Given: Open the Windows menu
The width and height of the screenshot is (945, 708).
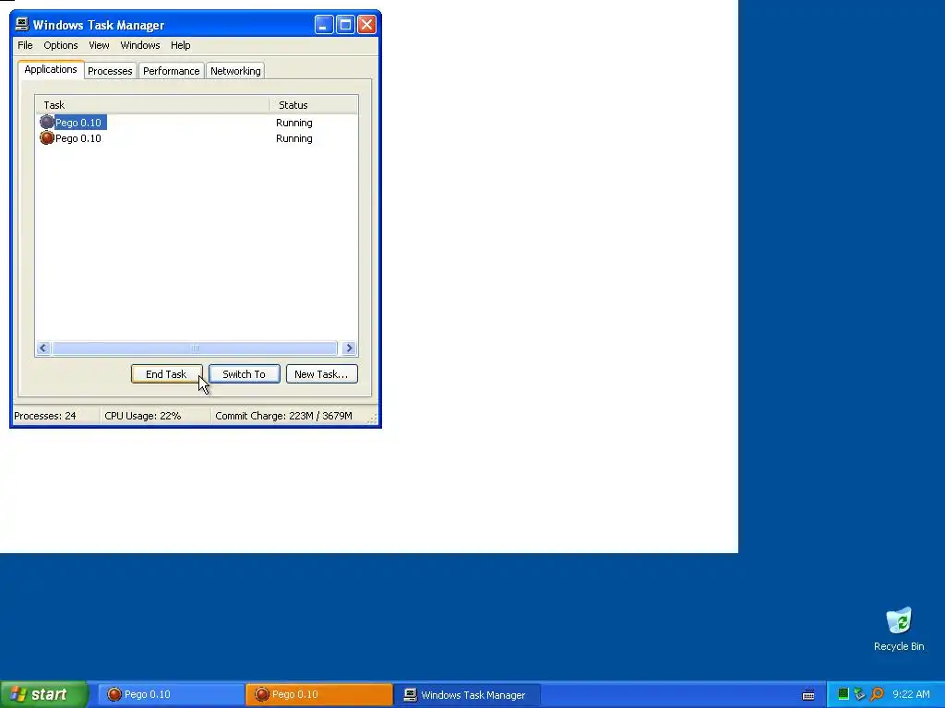Looking at the screenshot, I should click(140, 45).
